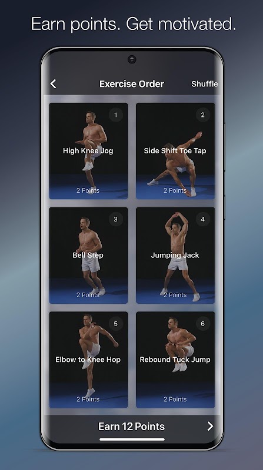
Task: Select the number 3 order badge
Action: pyautogui.click(x=115, y=219)
